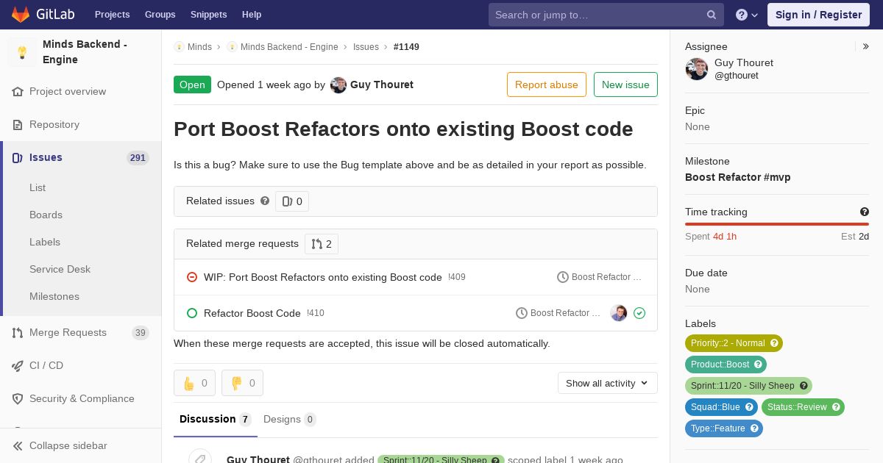Go to the Minds Backend - Engine breadcrumb
This screenshot has height=463, width=883.
[289, 47]
